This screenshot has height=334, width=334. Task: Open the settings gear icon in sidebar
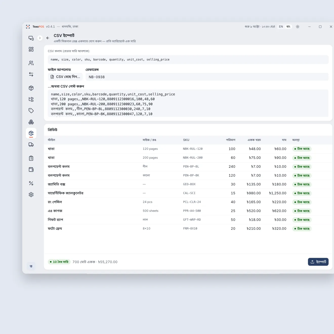click(31, 195)
